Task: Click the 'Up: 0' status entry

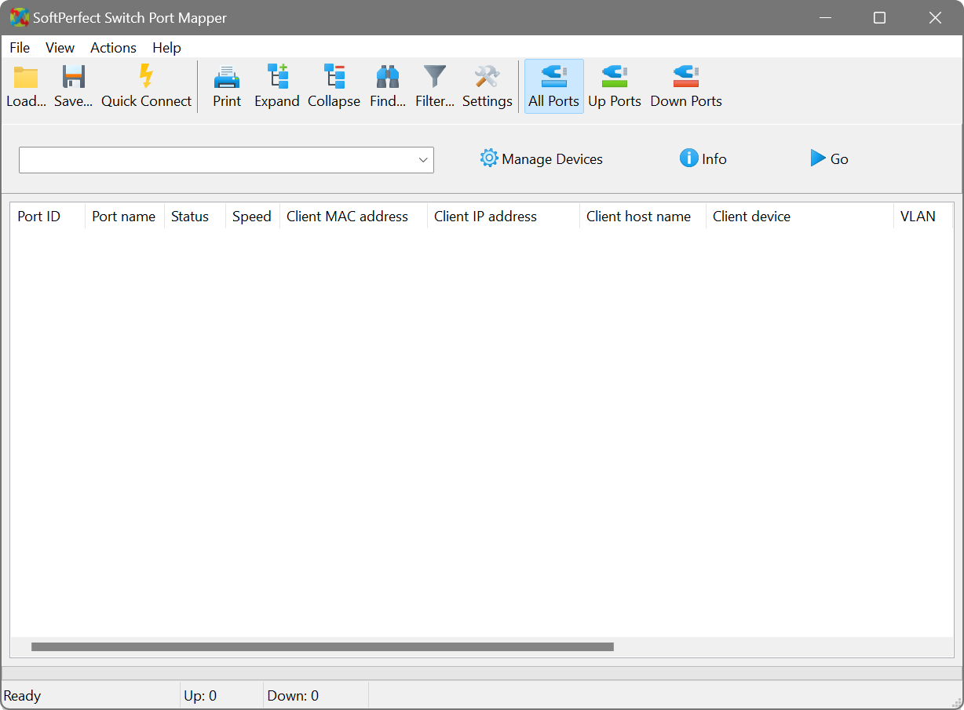Action: pyautogui.click(x=200, y=696)
